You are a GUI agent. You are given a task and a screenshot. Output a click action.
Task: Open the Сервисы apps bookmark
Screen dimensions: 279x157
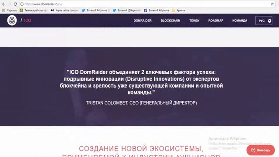[10, 10]
